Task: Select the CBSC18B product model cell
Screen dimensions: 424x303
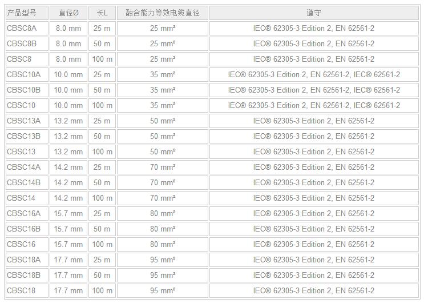Action: click(24, 275)
